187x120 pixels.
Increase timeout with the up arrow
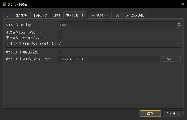click(179, 23)
